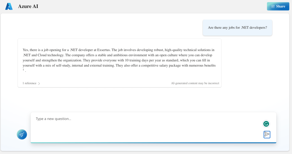The image size is (292, 154).
Task: Click the Share button
Action: (278, 6)
